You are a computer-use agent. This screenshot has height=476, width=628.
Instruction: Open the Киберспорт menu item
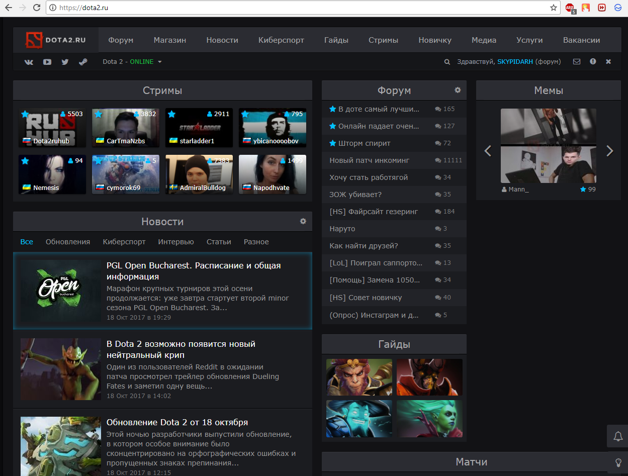coord(281,40)
